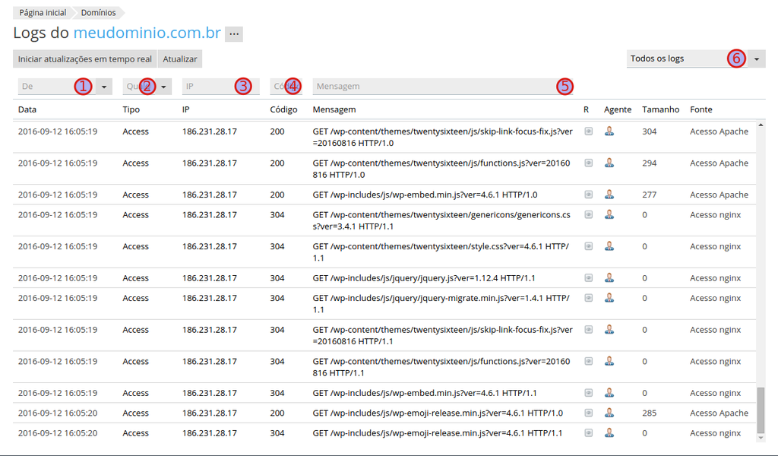Open the ellipsis menu beside meudominio.com.br
The image size is (778, 456).
[x=234, y=33]
